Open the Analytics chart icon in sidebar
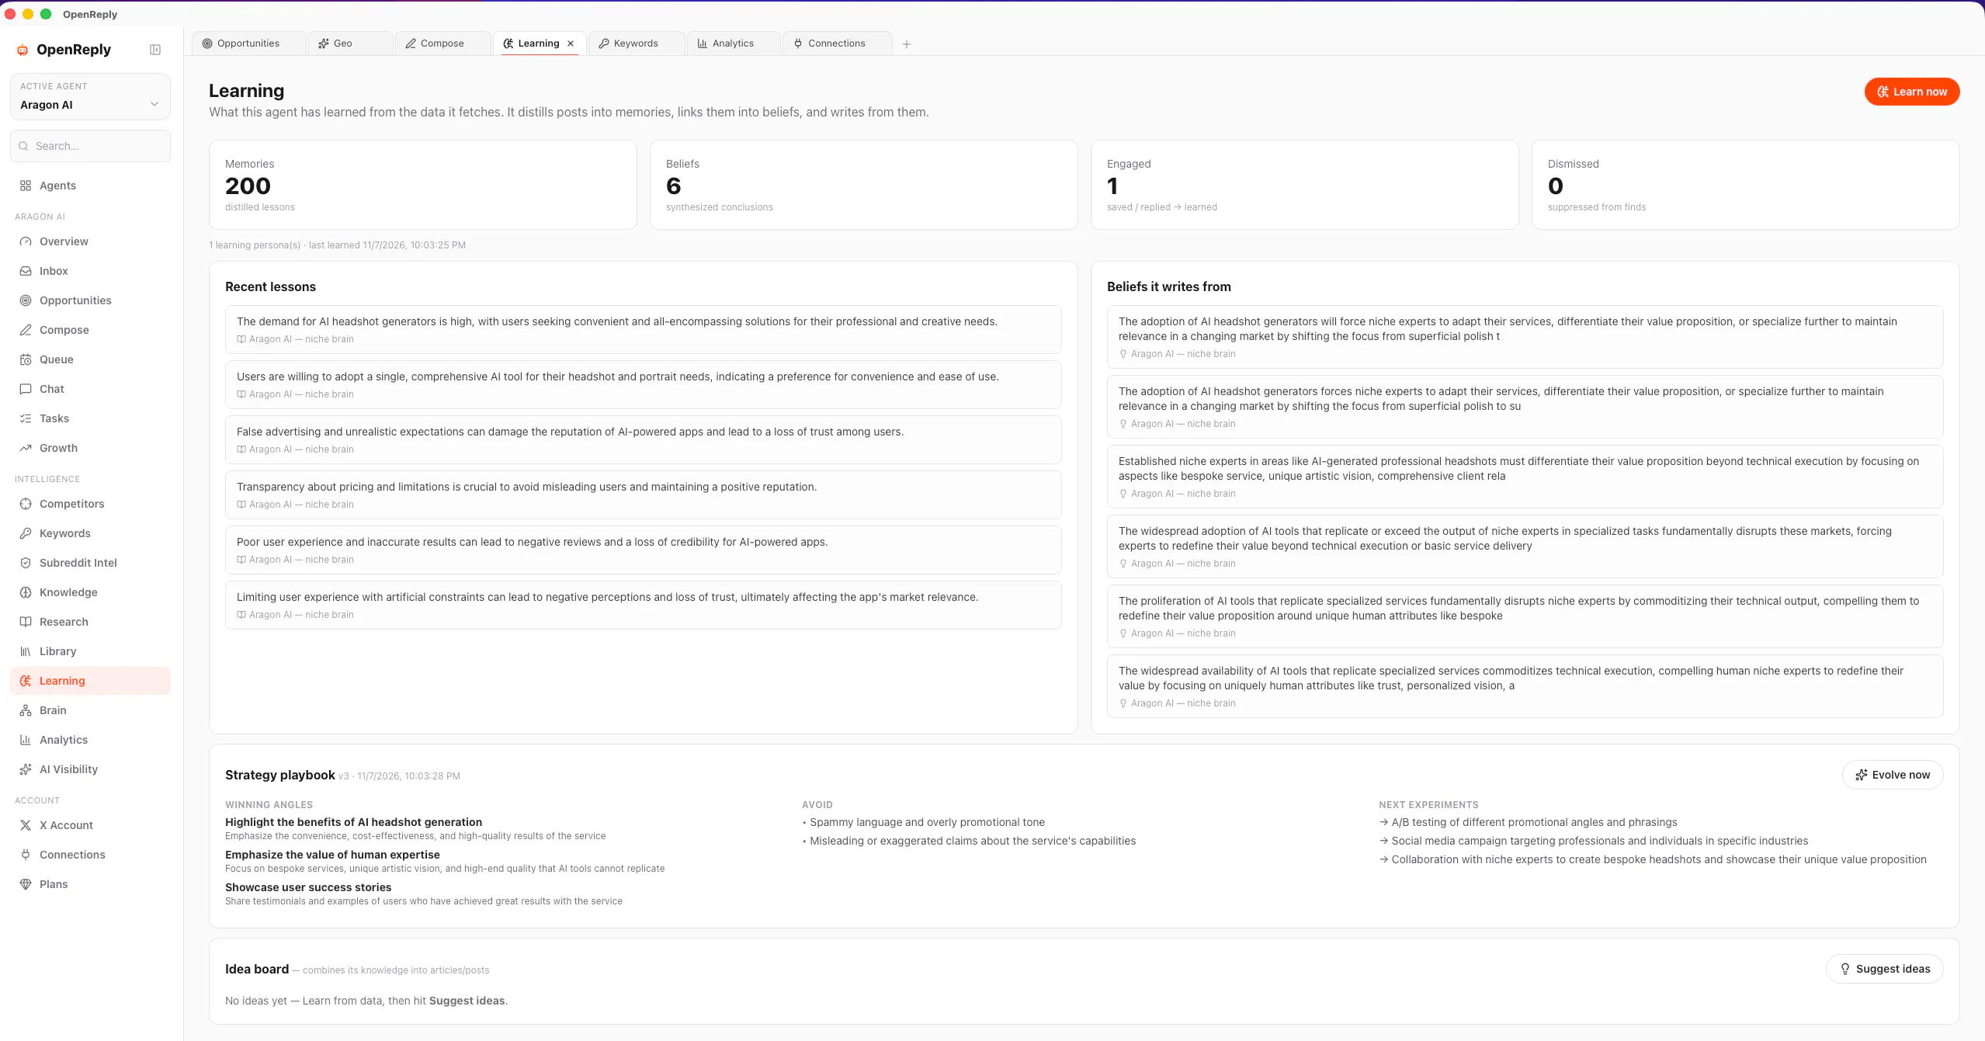Viewport: 1985px width, 1041px height. point(26,740)
